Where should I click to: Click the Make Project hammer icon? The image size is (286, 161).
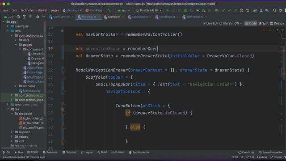109,10
